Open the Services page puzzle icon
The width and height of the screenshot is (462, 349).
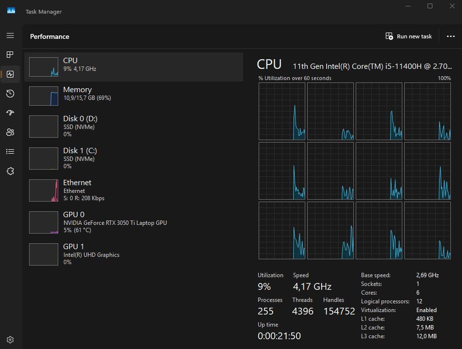[10, 171]
